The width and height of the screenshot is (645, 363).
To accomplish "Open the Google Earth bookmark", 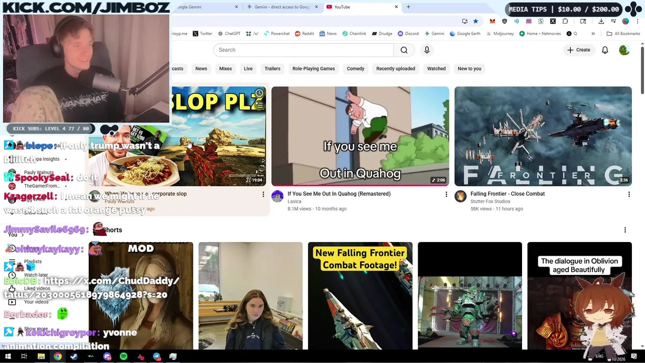I will 465,34.
